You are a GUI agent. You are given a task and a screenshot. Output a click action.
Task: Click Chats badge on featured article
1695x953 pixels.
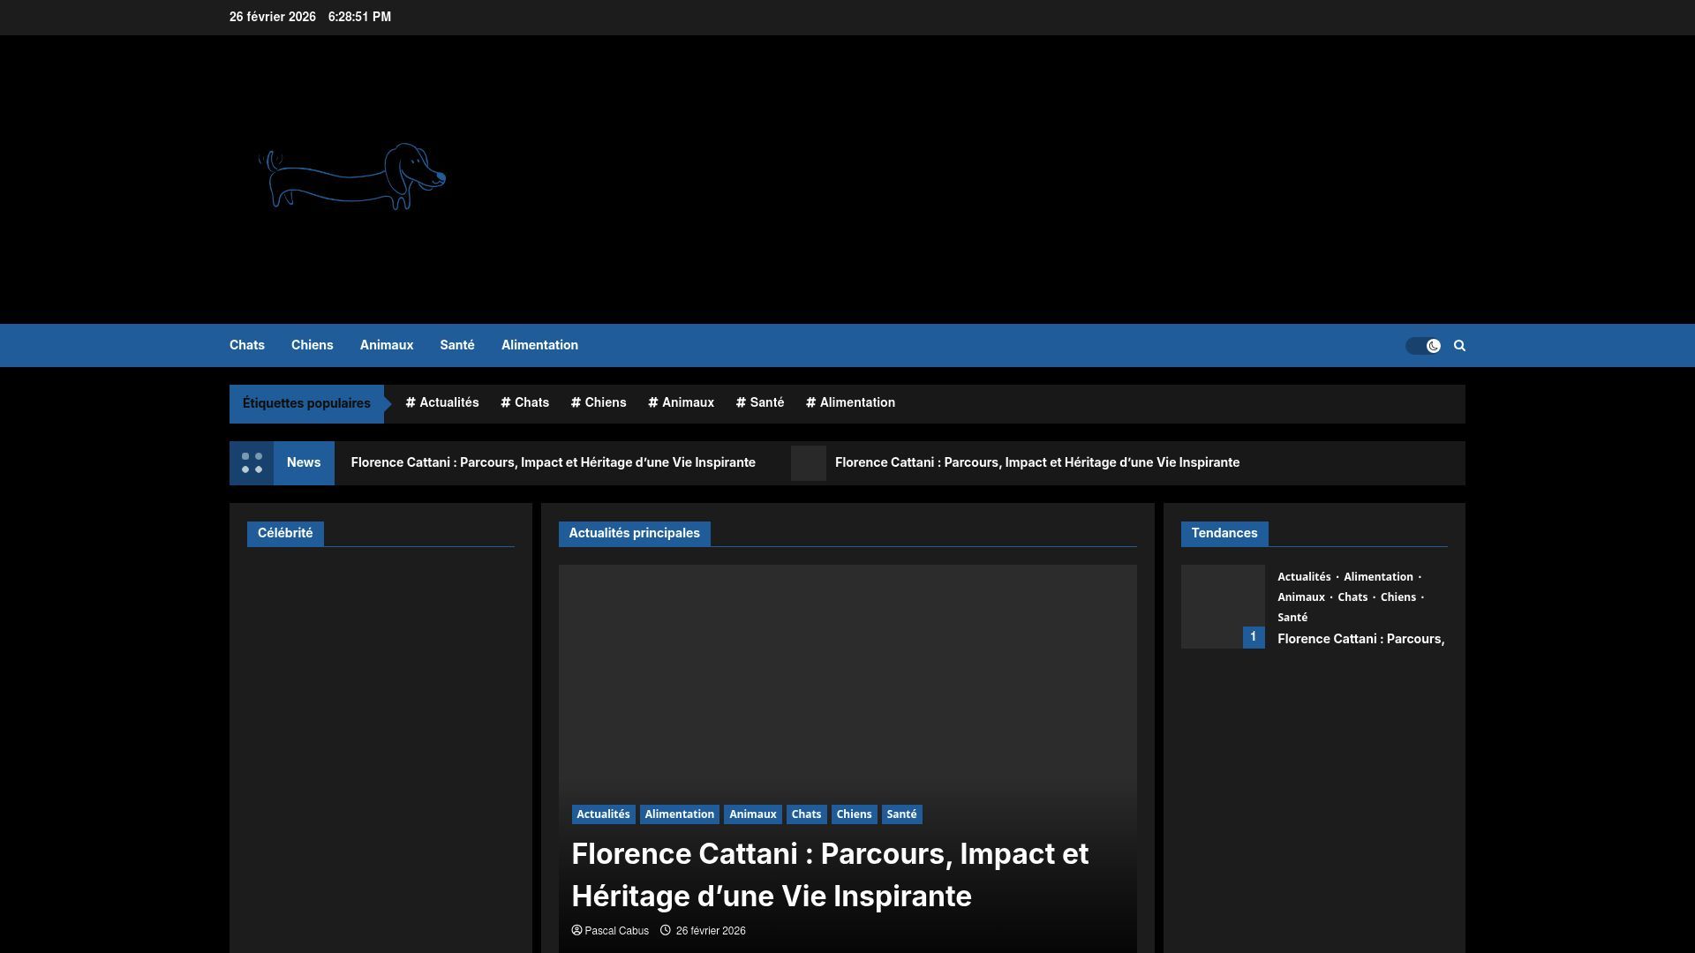coord(806,814)
